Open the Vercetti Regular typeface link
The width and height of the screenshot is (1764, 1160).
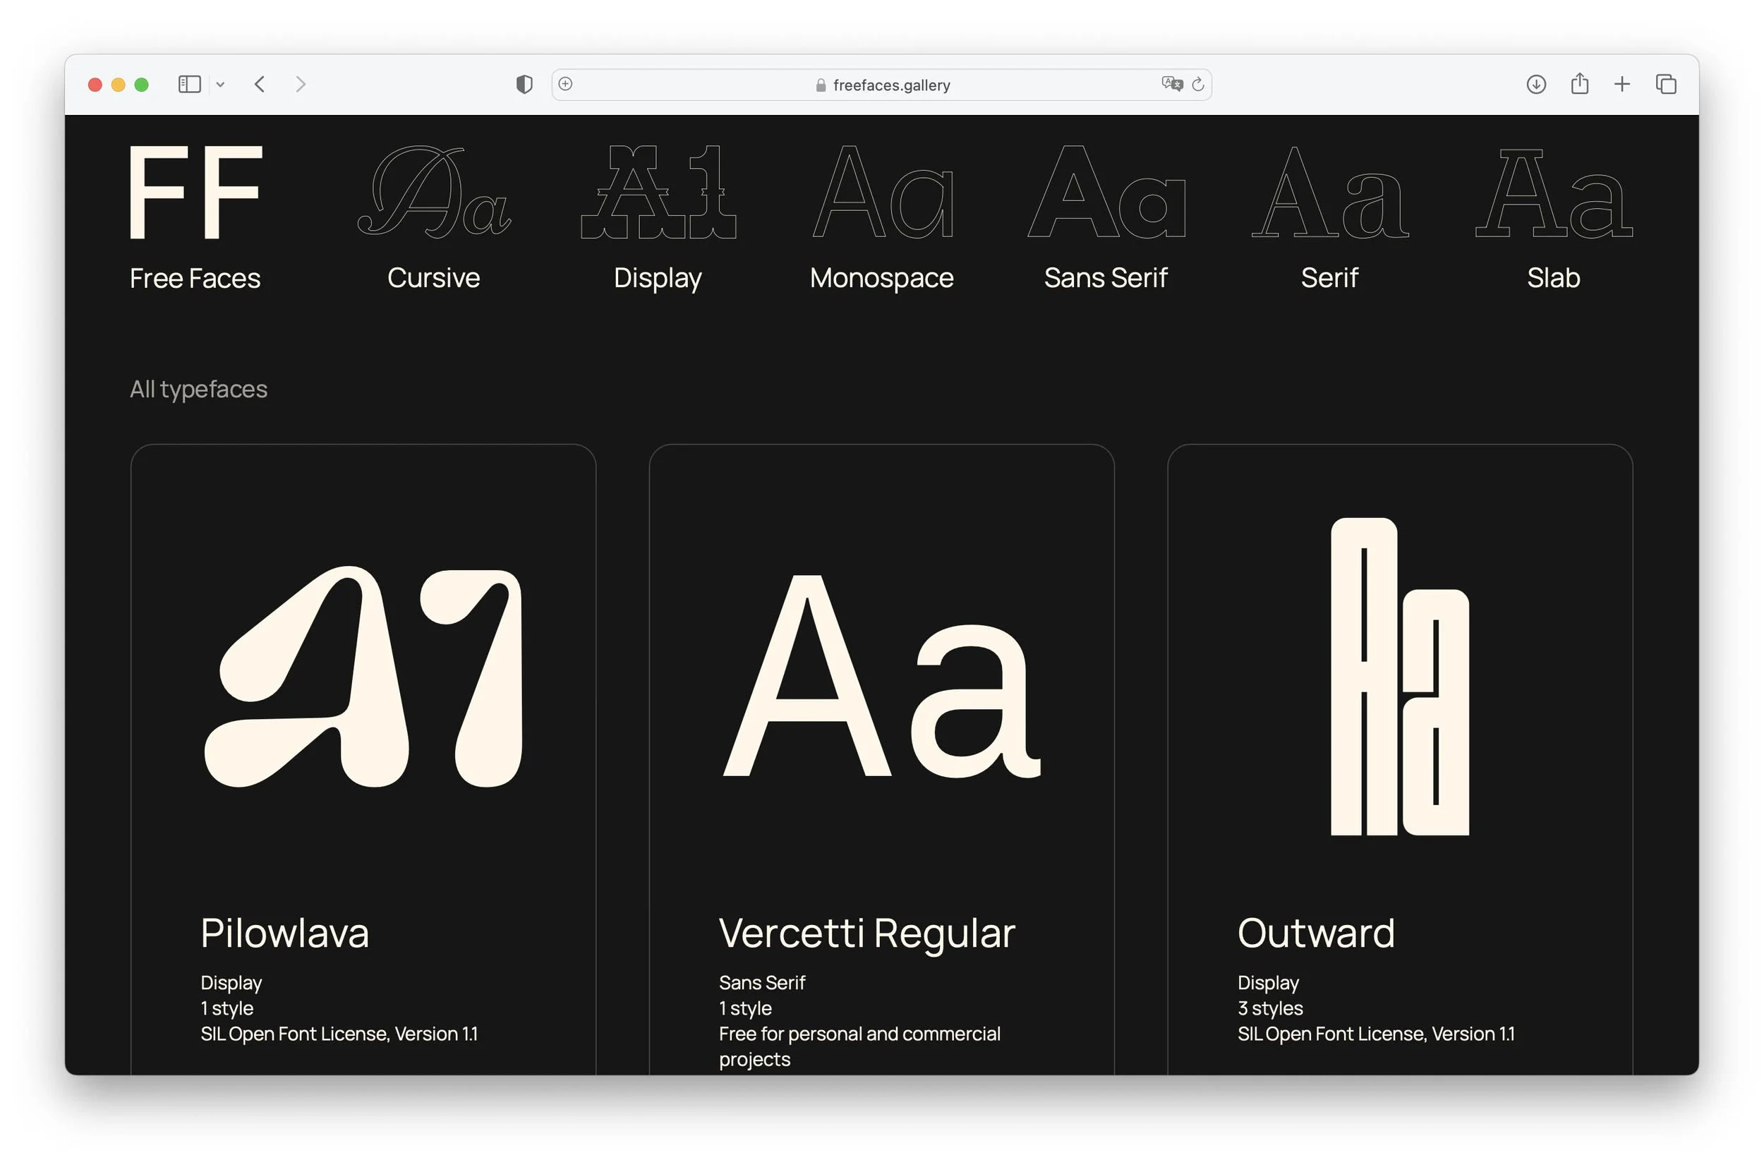pos(866,933)
